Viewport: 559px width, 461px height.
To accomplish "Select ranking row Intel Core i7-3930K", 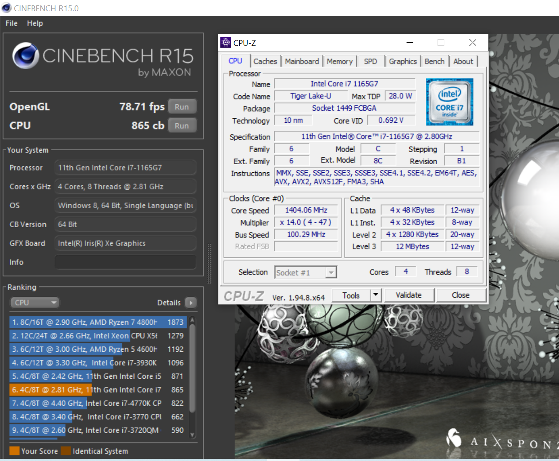I will [x=98, y=363].
